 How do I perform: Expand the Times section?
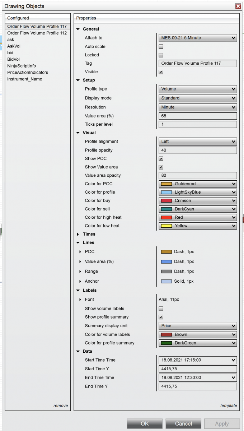coord(78,234)
